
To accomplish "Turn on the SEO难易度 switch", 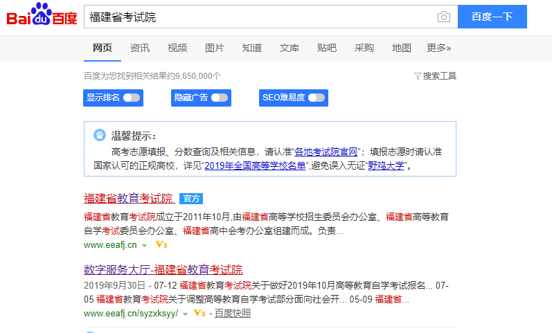I will [317, 98].
